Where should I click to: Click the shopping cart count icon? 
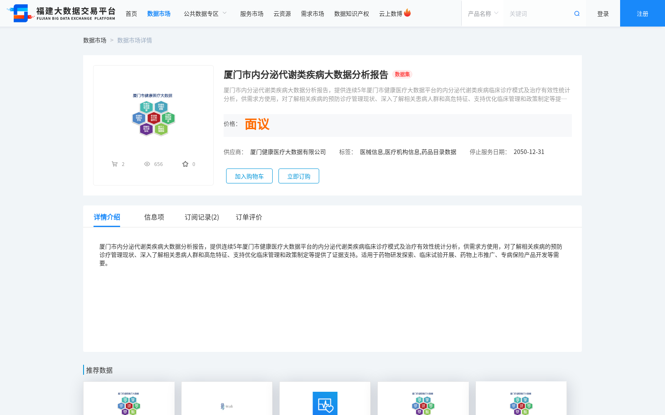tap(115, 164)
